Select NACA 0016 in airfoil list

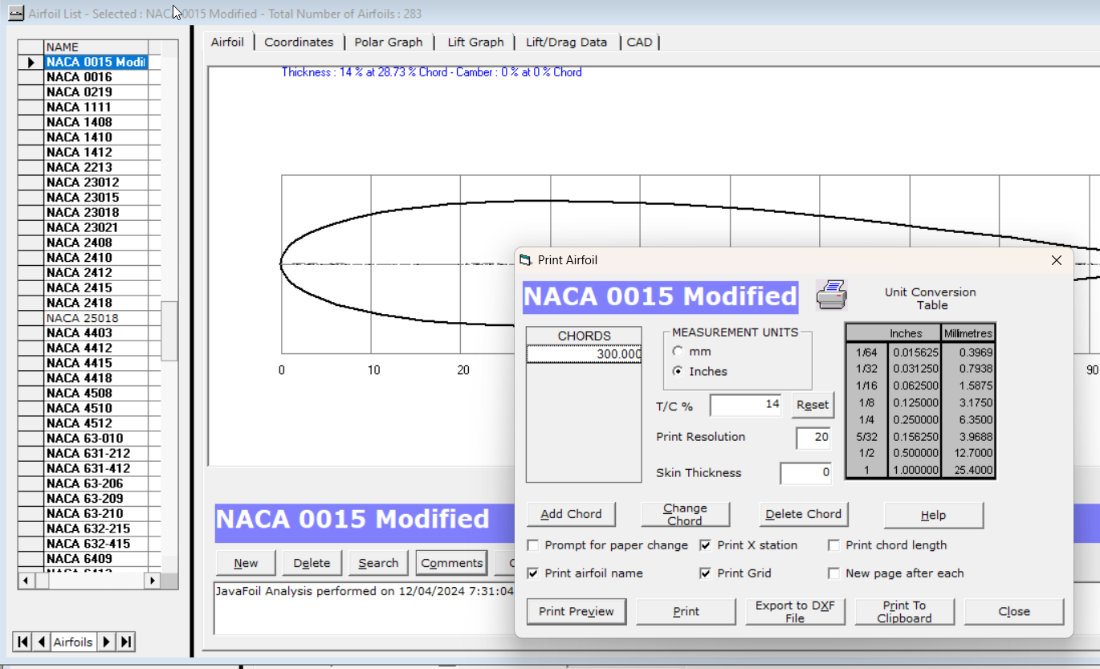pos(96,77)
